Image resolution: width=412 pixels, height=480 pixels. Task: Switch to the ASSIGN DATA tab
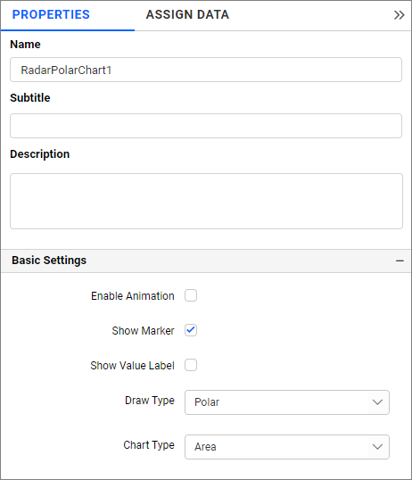[187, 14]
